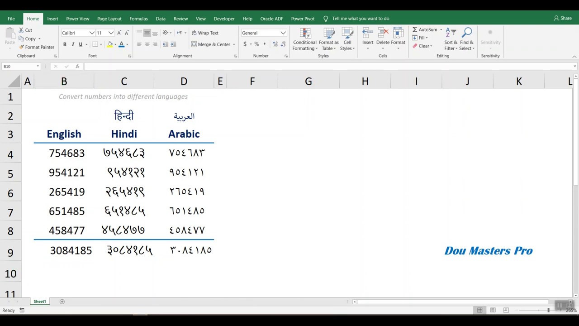Click Merge & Center
This screenshot has height=326, width=579.
[x=211, y=44]
